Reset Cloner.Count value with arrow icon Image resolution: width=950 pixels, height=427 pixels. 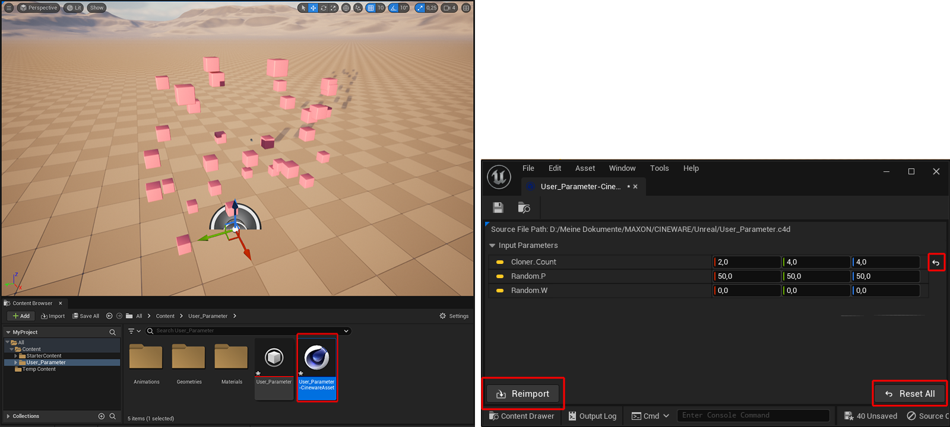point(936,262)
